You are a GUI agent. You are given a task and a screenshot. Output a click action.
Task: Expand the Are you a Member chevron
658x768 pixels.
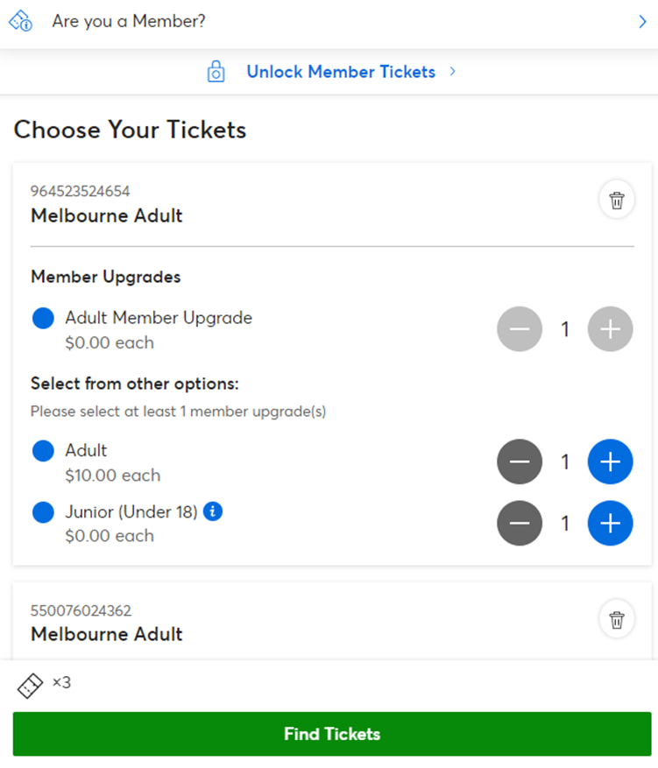(642, 22)
